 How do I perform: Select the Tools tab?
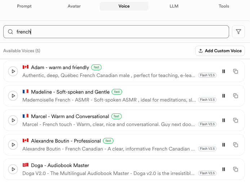pyautogui.click(x=224, y=6)
